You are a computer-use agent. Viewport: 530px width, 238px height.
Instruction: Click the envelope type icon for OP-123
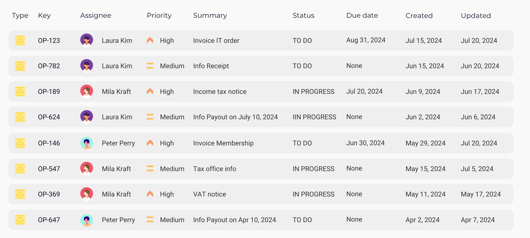coord(20,40)
